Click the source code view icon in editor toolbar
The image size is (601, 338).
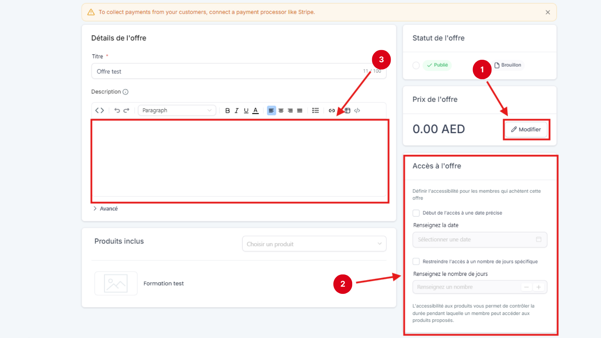click(x=100, y=110)
